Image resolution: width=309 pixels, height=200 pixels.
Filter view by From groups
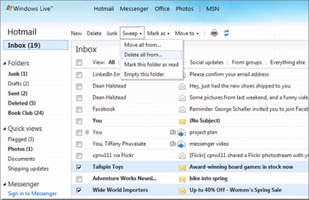(x=247, y=63)
